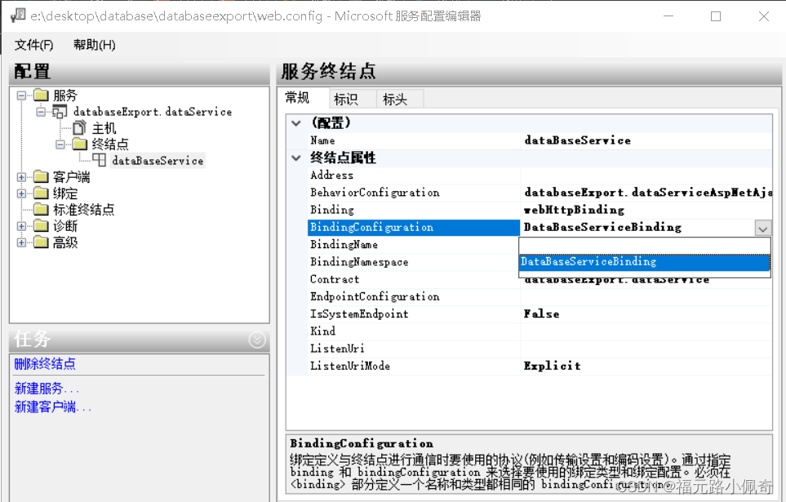Click the BindingNamespace property label
Viewport: 786px width, 502px height.
(x=359, y=262)
